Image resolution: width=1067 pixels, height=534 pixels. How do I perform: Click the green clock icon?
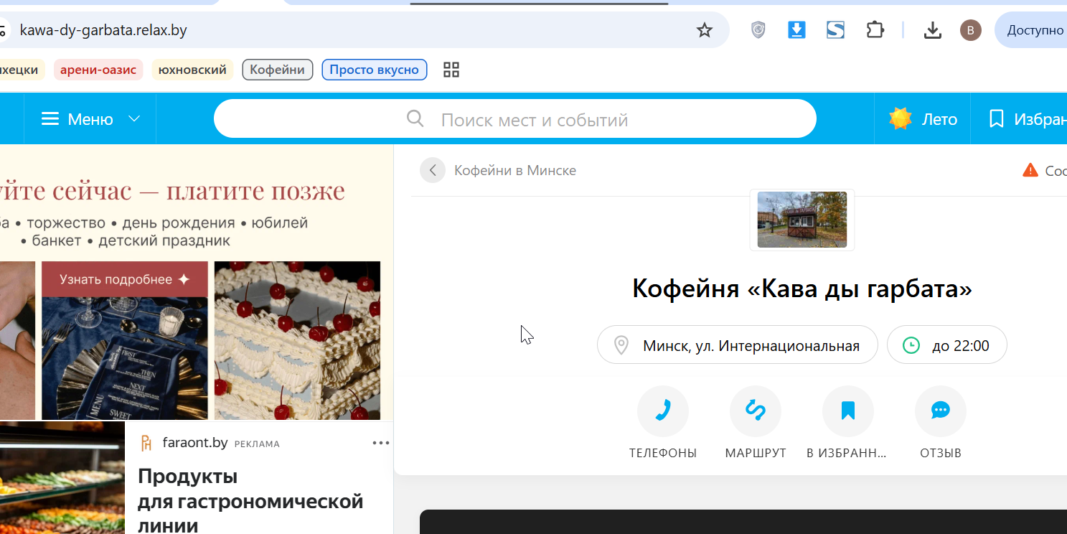[911, 345]
